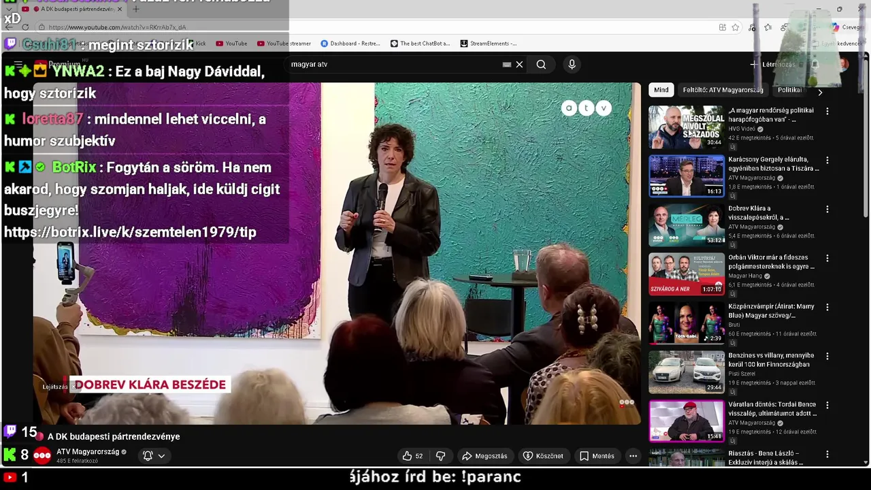Open the SZIVÁROG A NER thumbnail
The width and height of the screenshot is (871, 490).
coord(686,274)
